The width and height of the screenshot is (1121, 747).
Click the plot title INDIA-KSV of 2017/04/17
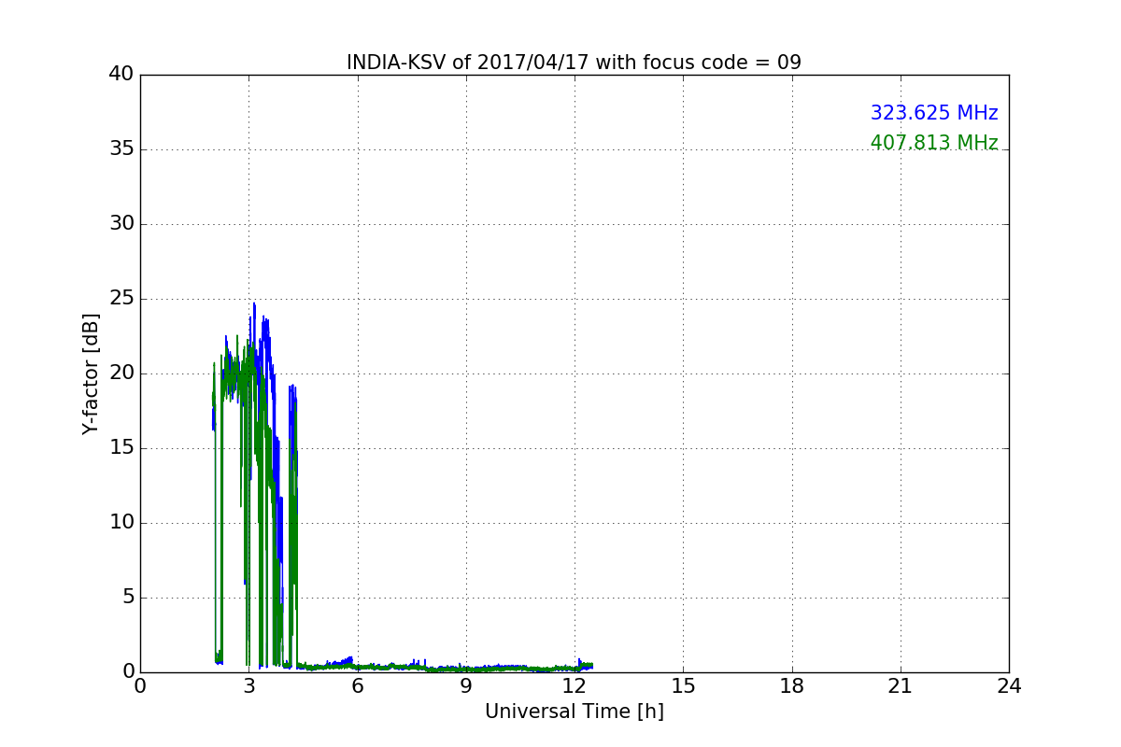pos(574,63)
